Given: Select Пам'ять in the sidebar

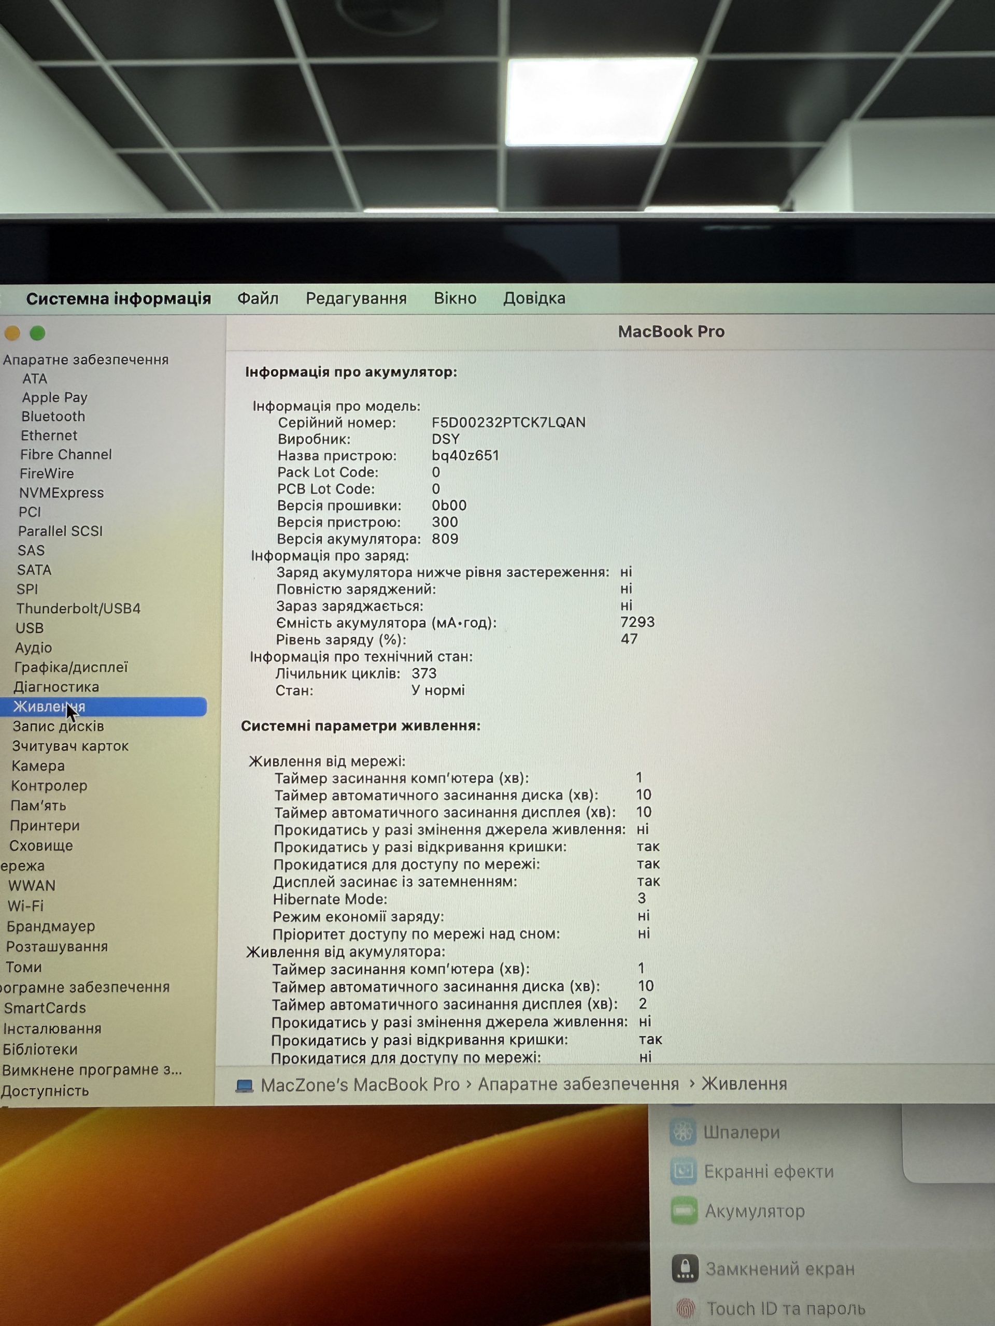Looking at the screenshot, I should click(38, 805).
